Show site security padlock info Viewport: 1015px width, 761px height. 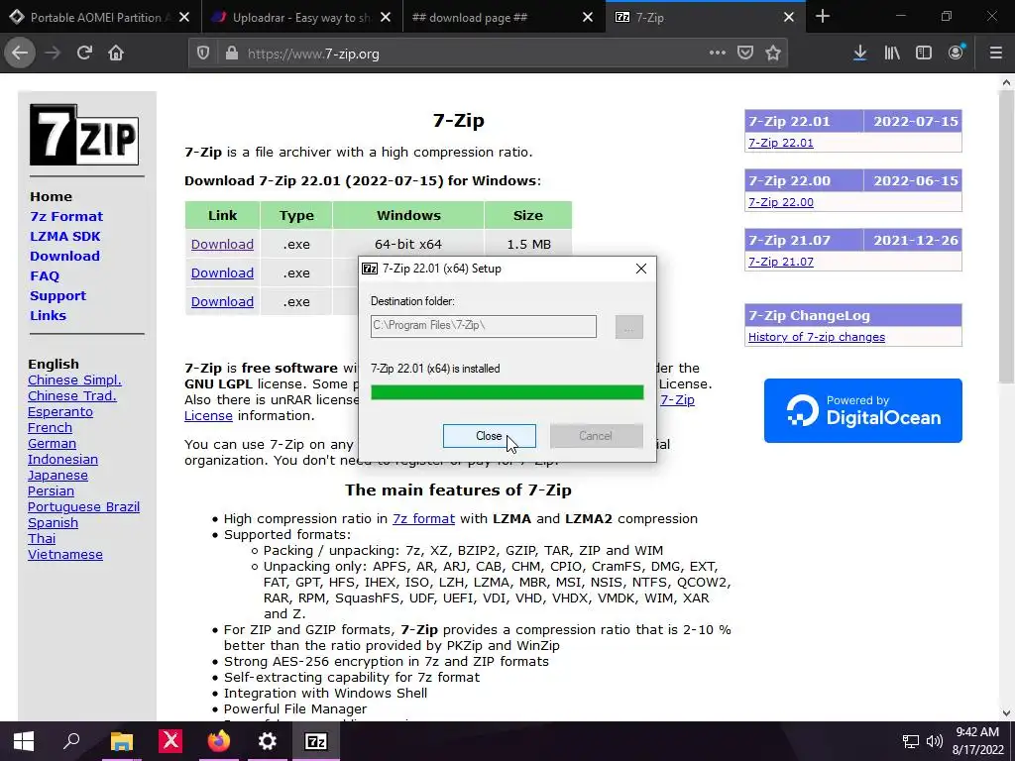231,54
